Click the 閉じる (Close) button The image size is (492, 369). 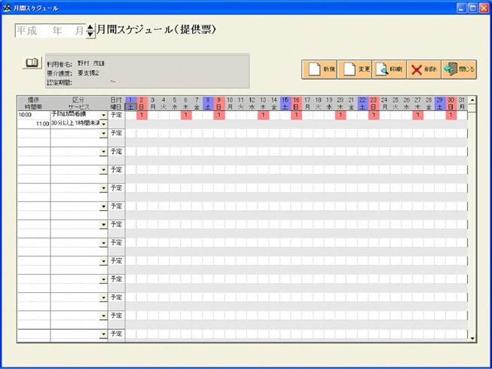coord(459,69)
